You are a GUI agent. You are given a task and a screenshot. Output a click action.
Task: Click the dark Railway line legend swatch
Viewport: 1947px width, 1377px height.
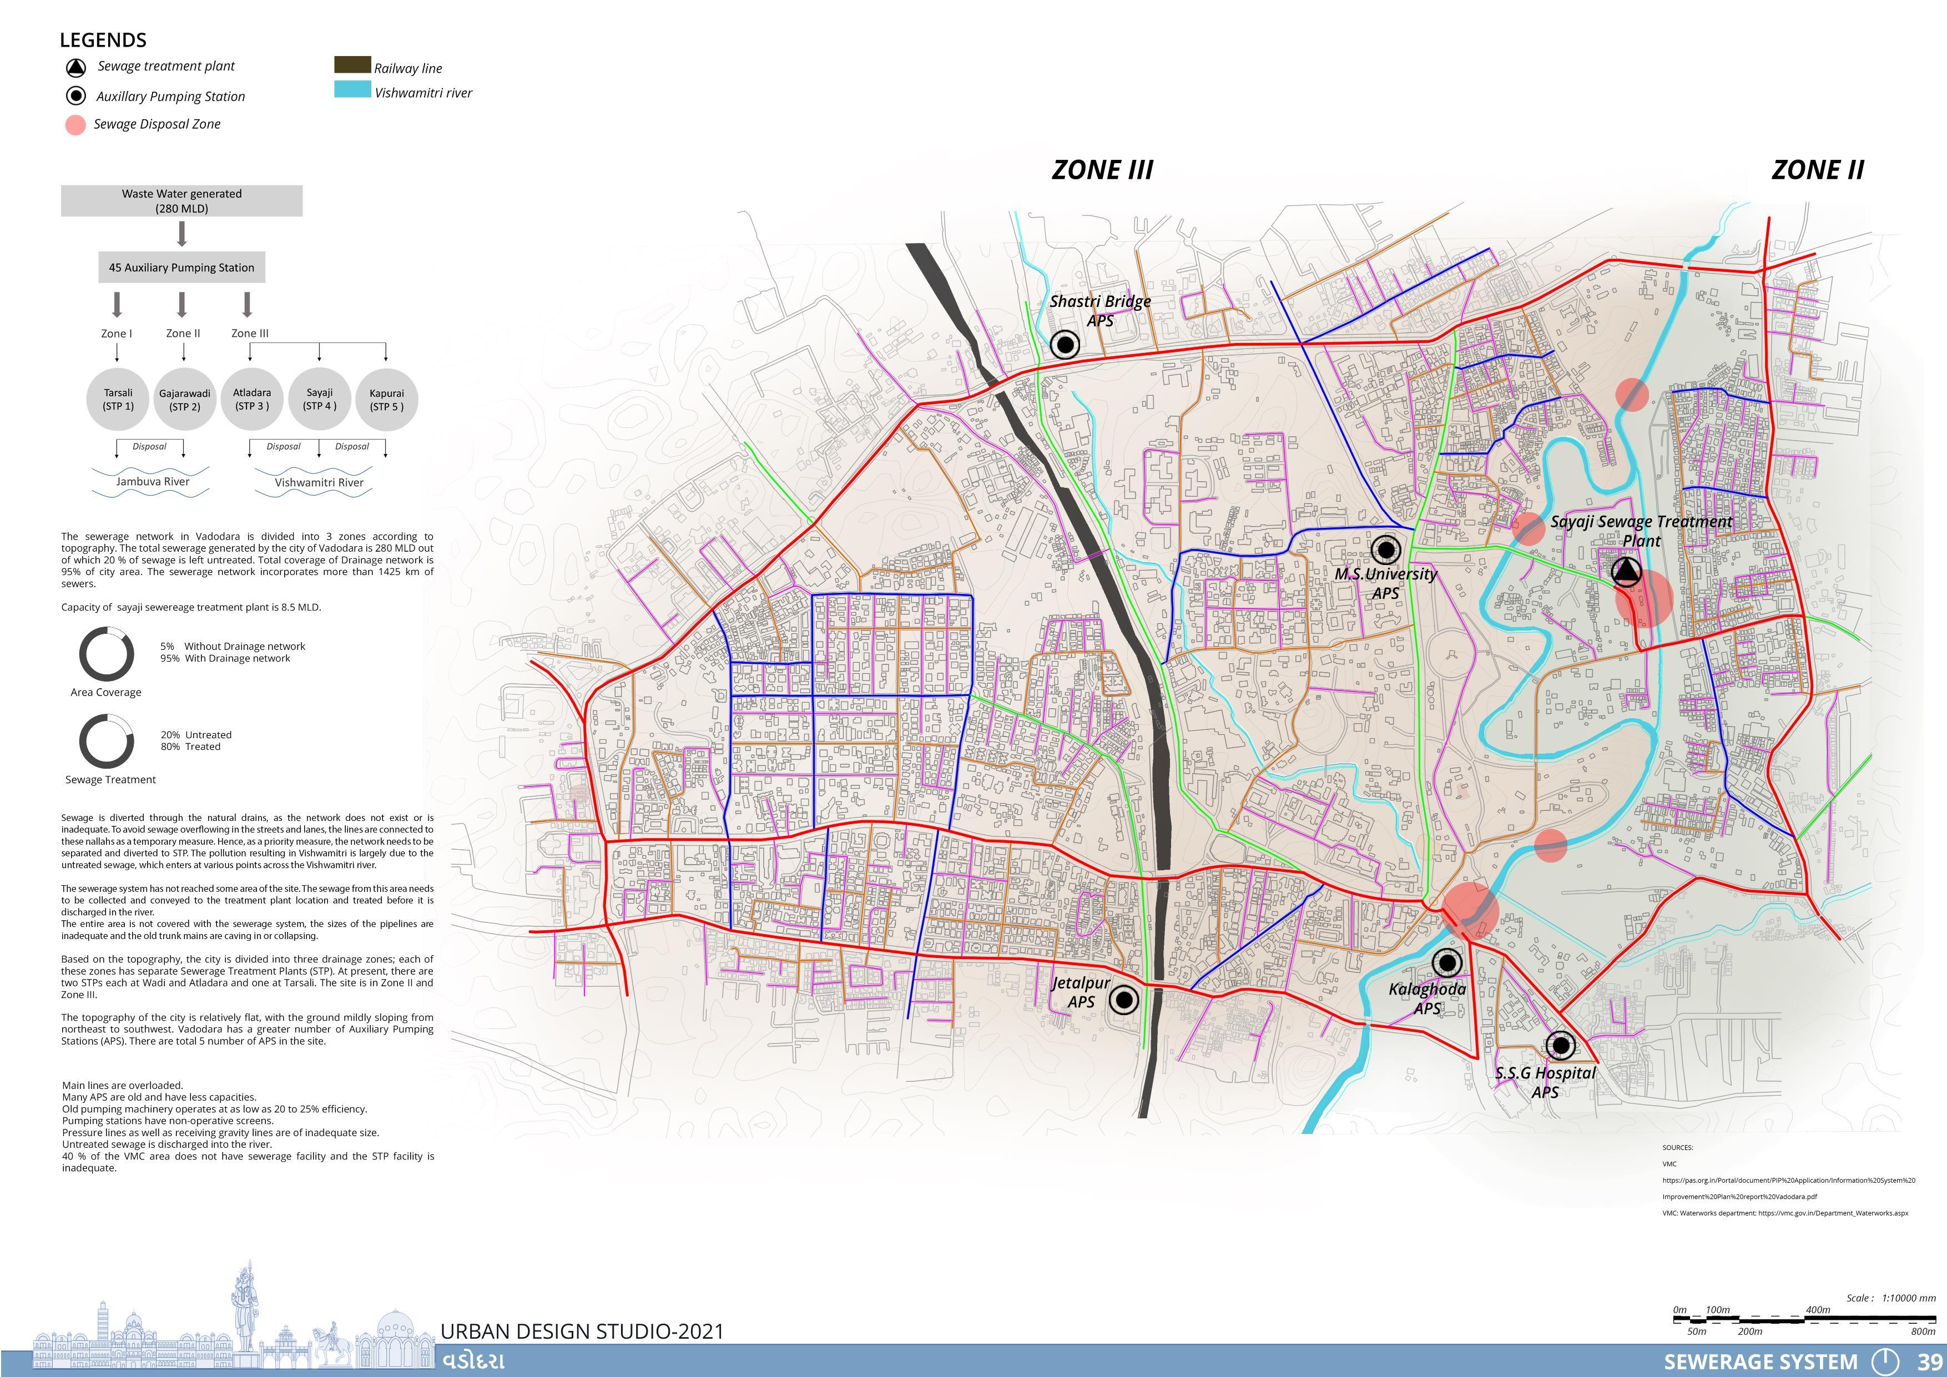click(x=352, y=65)
